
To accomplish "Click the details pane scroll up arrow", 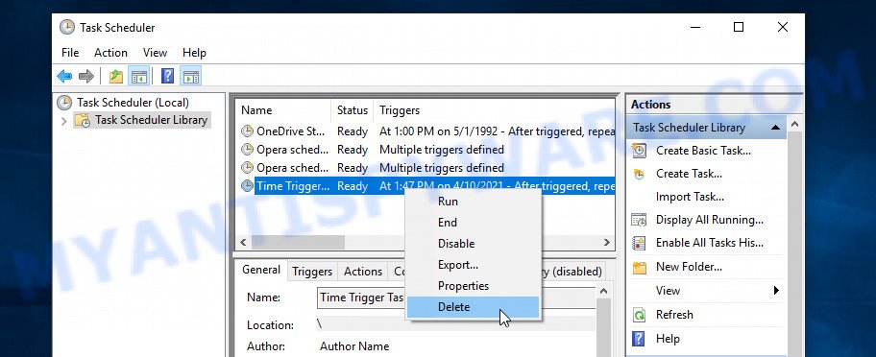I will 603,291.
